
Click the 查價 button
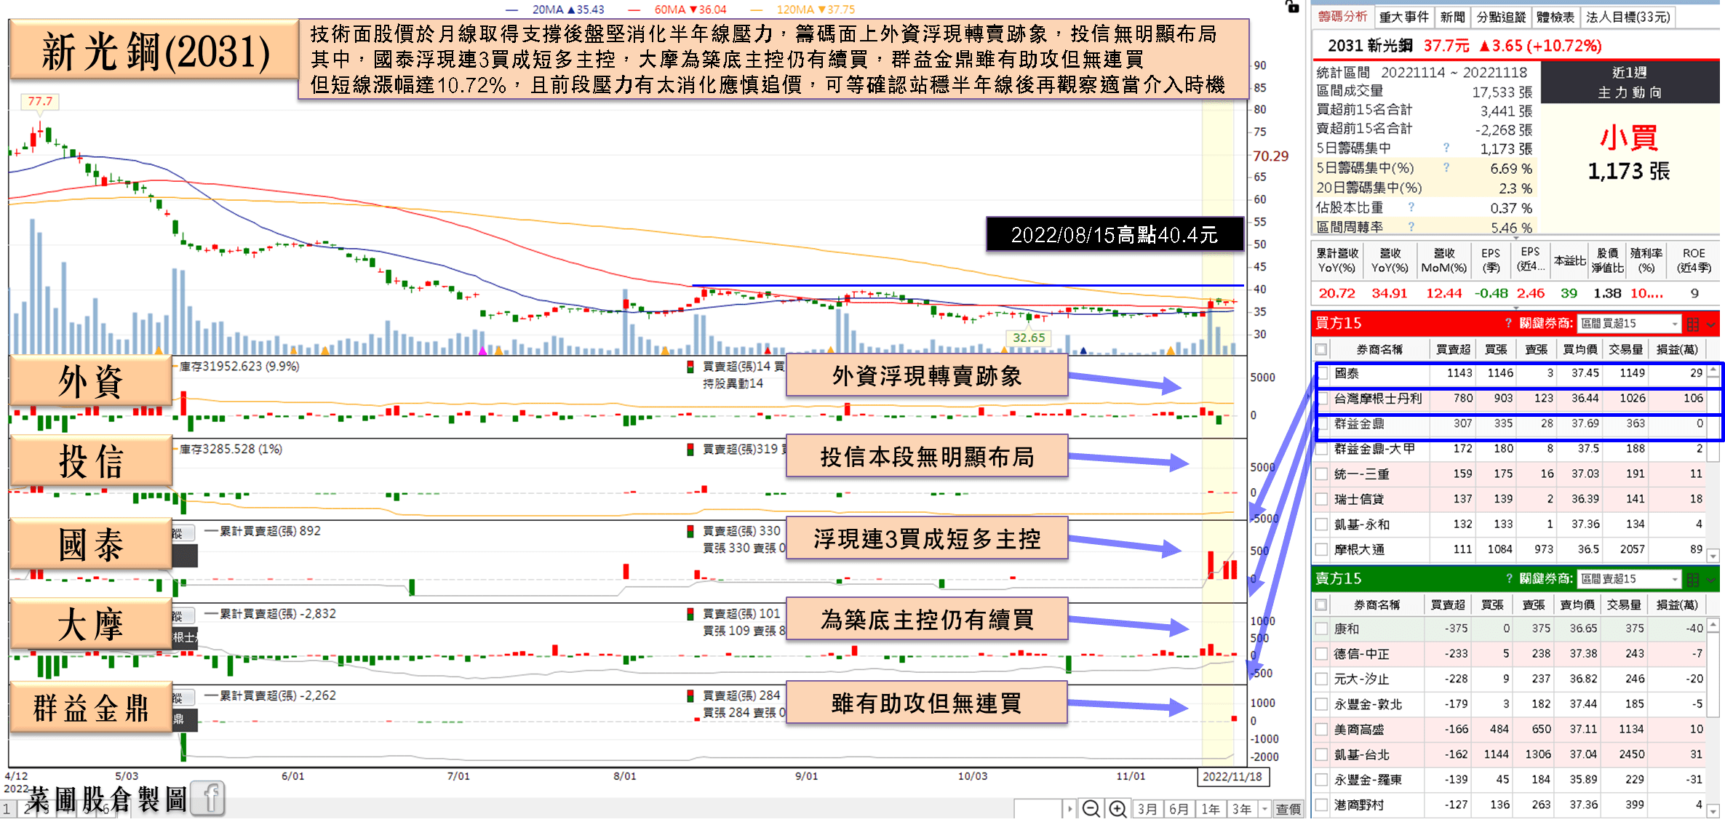click(x=1288, y=809)
